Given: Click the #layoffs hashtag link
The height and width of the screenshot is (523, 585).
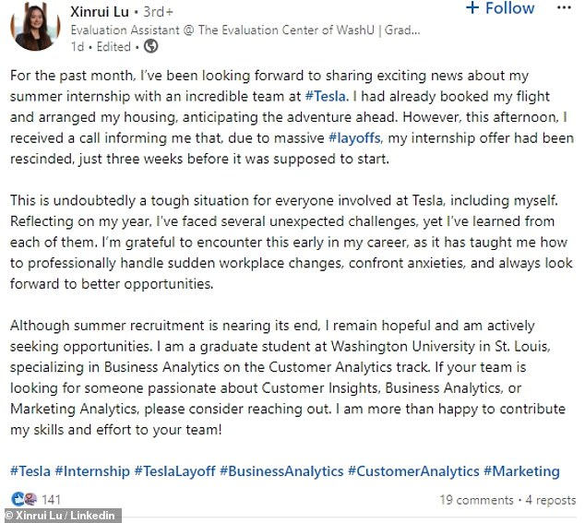Looking at the screenshot, I should coord(355,138).
